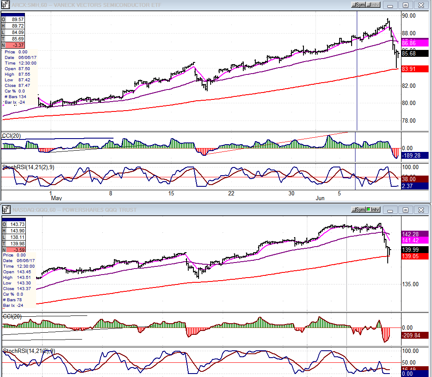Viewport: 432px width, 377px height.
Task: Click the -189.28 CCI value label in the SMH chart
Action: (415, 155)
